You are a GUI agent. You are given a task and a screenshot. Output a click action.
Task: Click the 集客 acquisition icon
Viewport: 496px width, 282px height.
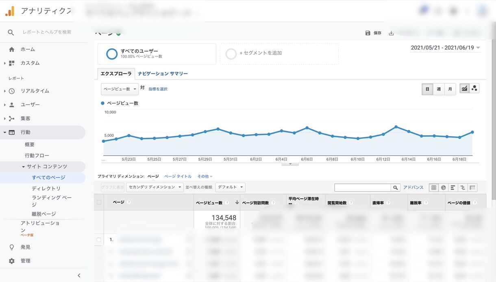(x=11, y=118)
